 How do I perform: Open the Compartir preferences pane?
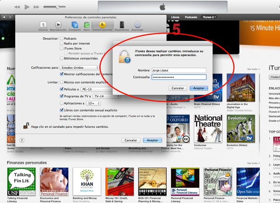(75, 26)
